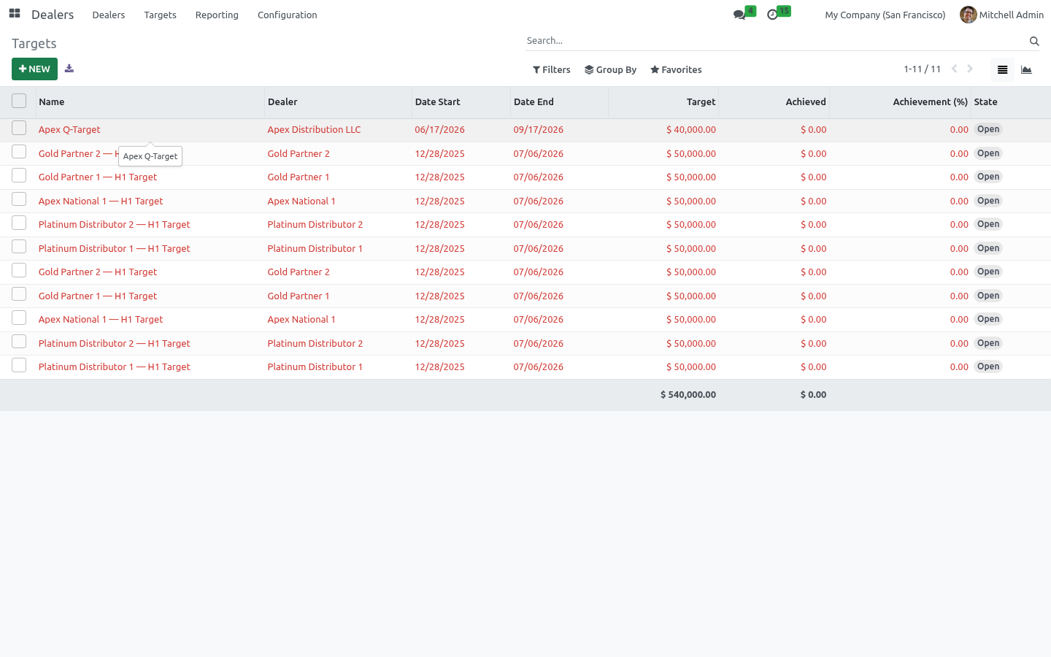Open the Favorites dropdown

[677, 69]
